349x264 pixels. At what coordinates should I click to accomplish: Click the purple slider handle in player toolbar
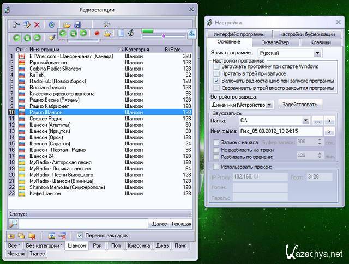(x=163, y=36)
